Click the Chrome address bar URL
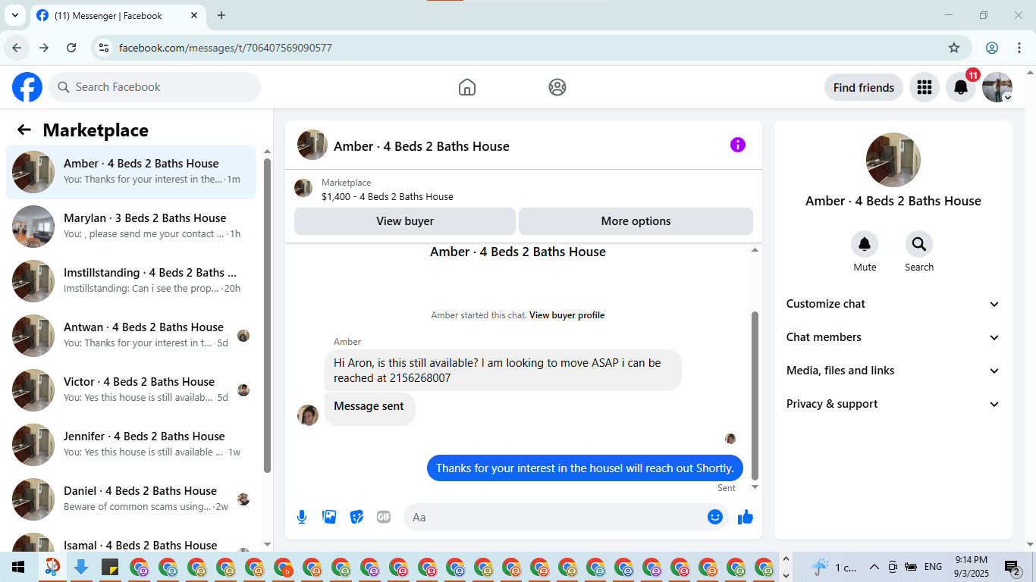 [225, 48]
